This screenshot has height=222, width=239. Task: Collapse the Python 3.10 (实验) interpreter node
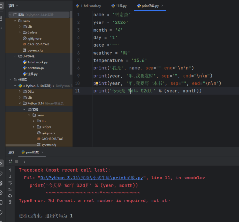pyautogui.click(x=15, y=86)
